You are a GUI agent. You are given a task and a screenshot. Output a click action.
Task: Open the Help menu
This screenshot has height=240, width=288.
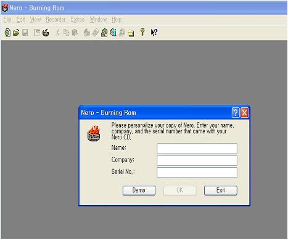tap(117, 19)
